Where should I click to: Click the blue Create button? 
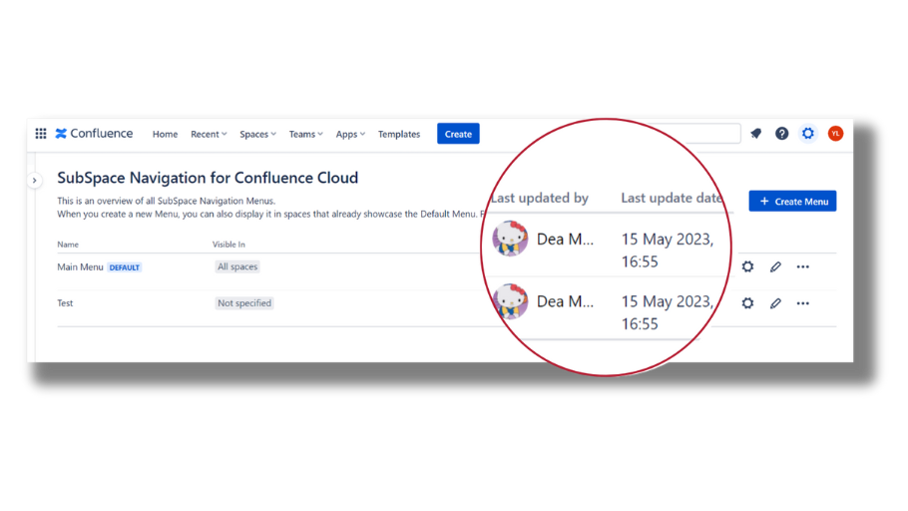point(458,134)
